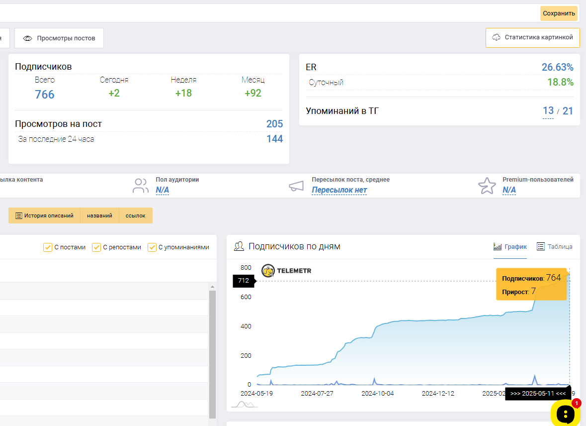
Task: Open История описаний
Action: pos(44,215)
